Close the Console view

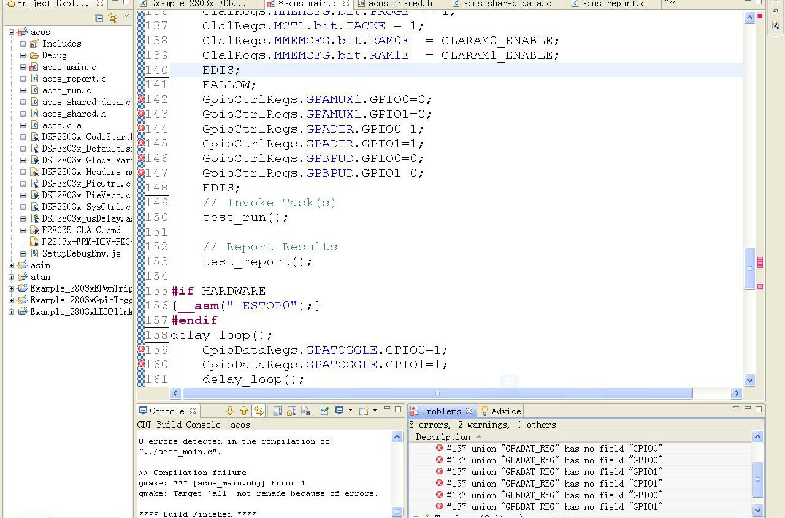(x=192, y=411)
